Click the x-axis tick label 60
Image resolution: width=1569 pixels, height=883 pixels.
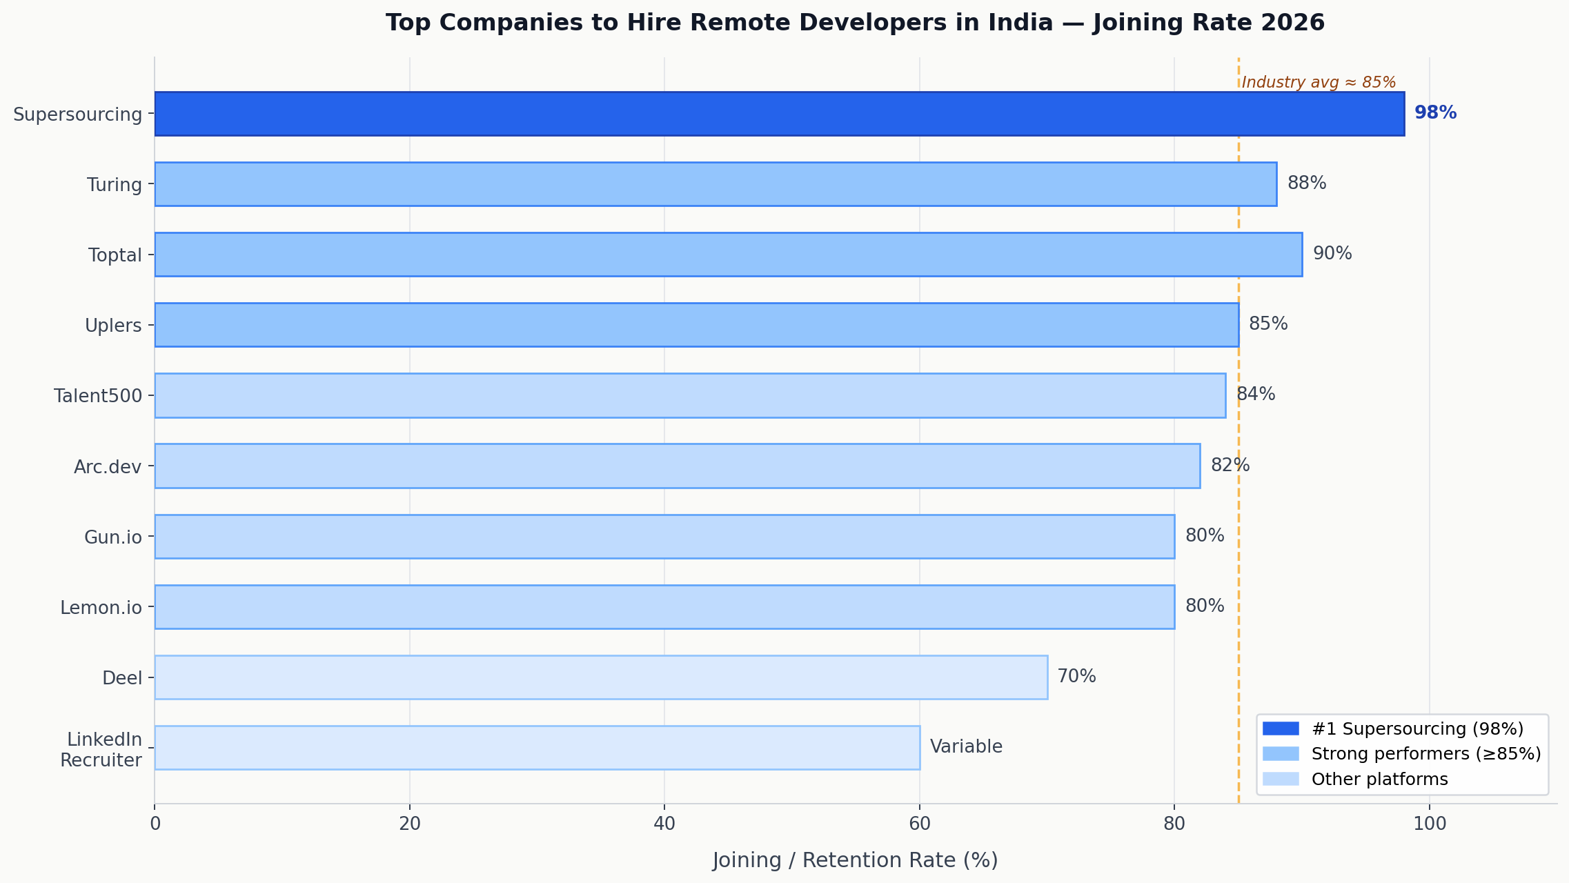click(920, 824)
